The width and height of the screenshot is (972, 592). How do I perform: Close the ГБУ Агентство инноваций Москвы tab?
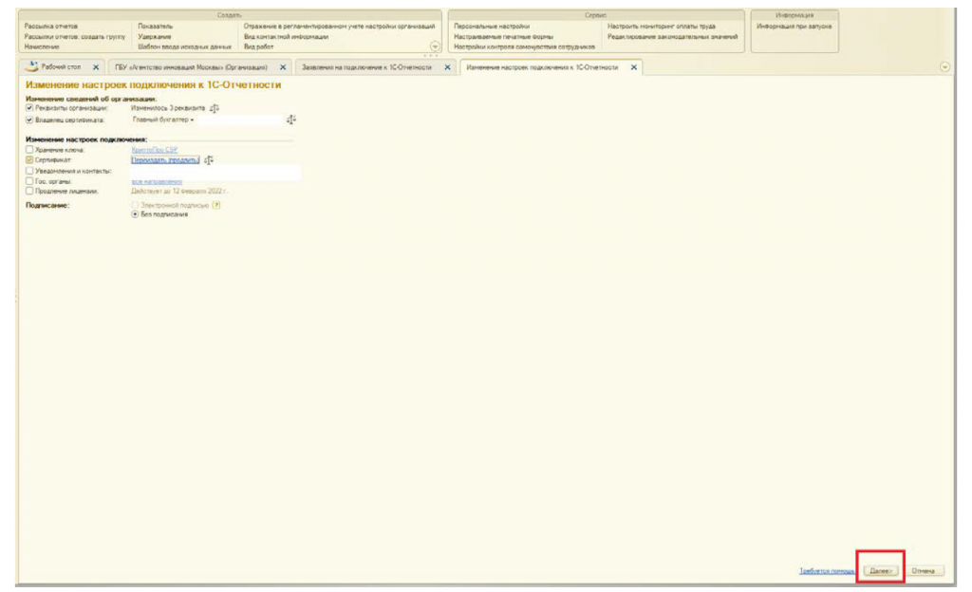(283, 67)
